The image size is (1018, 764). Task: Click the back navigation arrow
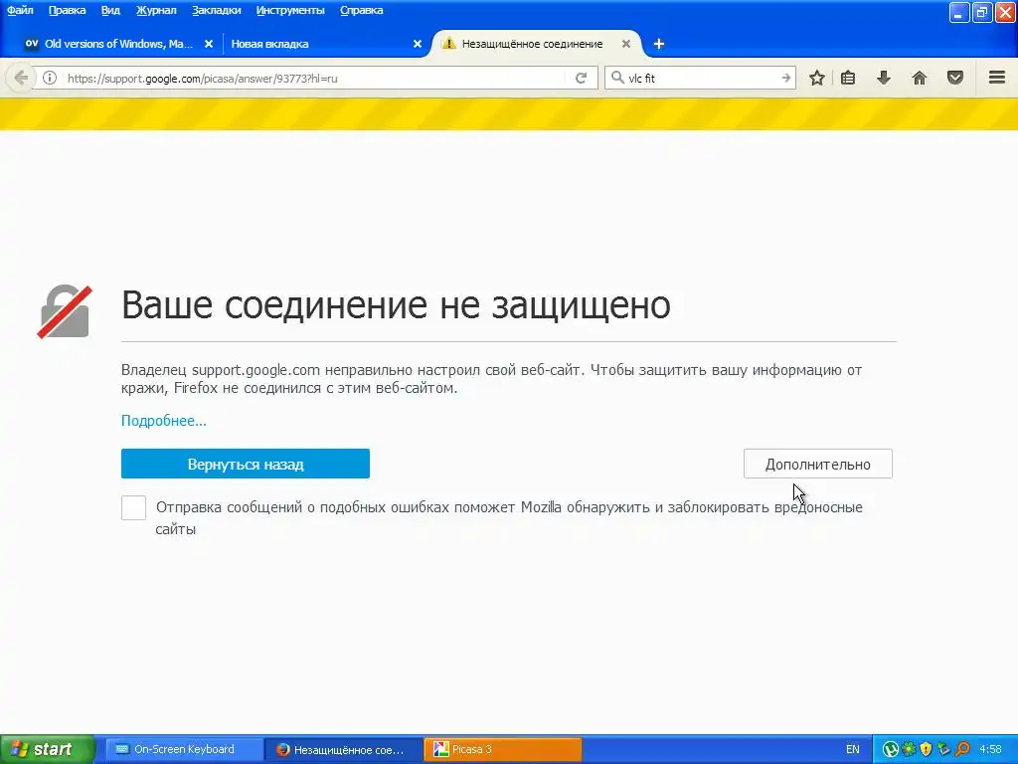(21, 78)
